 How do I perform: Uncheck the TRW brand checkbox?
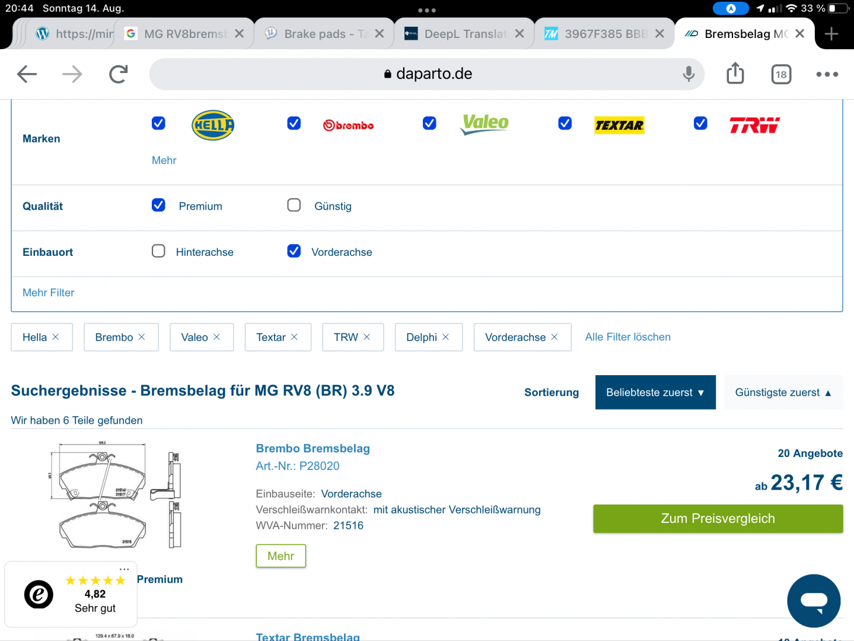point(700,123)
